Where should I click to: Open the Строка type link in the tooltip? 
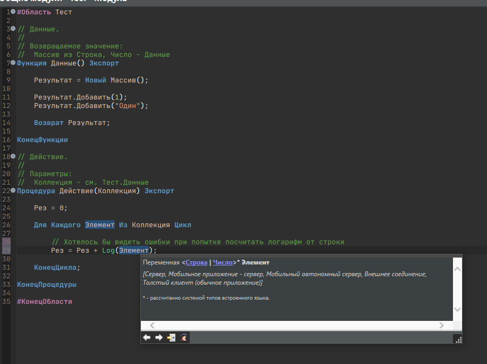[196, 263]
